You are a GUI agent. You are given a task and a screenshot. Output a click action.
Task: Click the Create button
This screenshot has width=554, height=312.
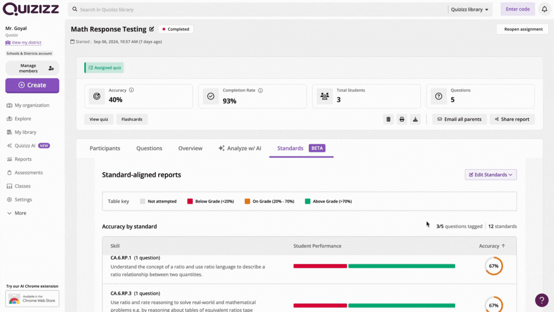(x=32, y=85)
